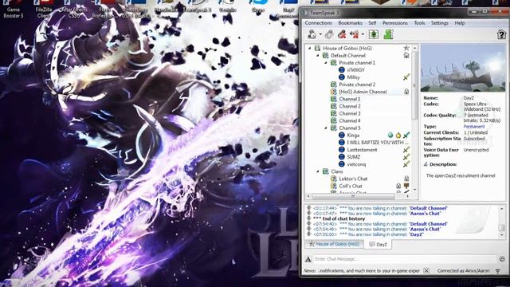Click the yellow badge icon beside Kinga
The width and height of the screenshot is (510, 287).
[x=398, y=136]
